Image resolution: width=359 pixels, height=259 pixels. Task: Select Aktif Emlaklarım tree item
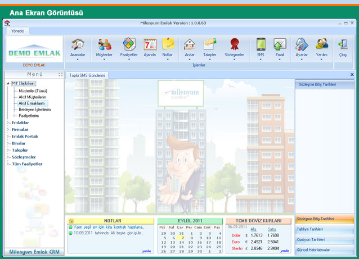coord(32,103)
